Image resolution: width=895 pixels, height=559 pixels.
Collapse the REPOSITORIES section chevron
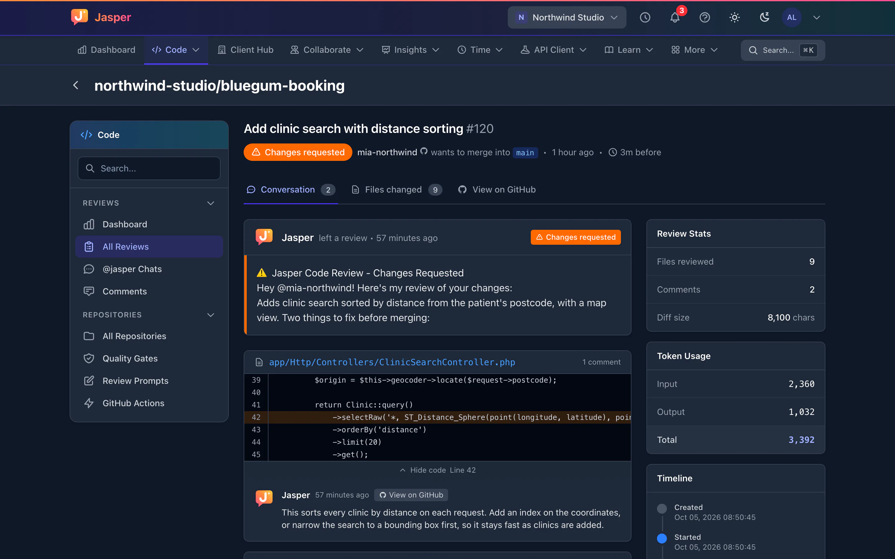[211, 315]
